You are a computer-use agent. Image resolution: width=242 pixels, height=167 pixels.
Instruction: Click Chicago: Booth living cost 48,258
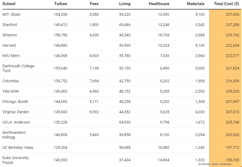(x=125, y=102)
